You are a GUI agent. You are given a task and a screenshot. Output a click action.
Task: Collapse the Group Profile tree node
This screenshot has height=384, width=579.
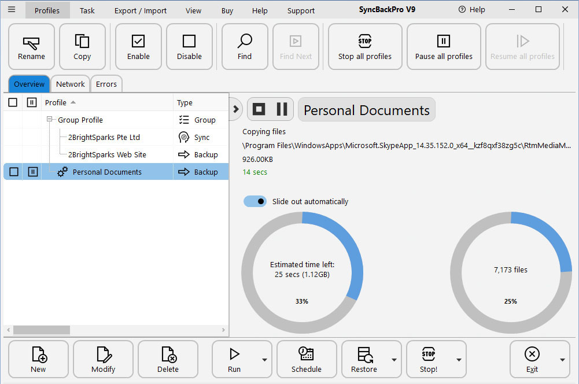(x=49, y=119)
